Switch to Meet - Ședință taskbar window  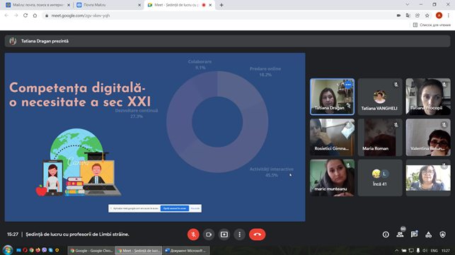[139, 251]
